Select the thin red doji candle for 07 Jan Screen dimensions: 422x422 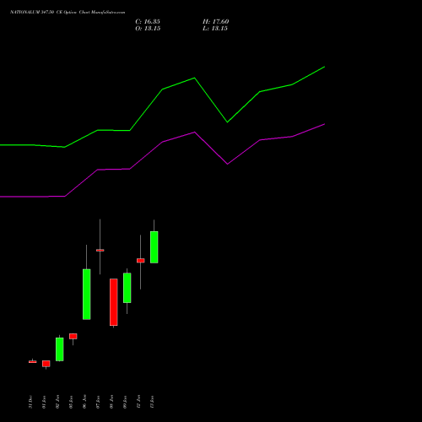point(100,250)
